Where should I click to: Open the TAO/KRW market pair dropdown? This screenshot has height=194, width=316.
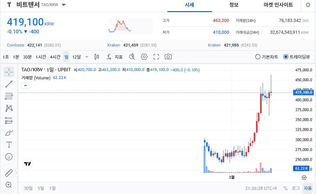64,5
